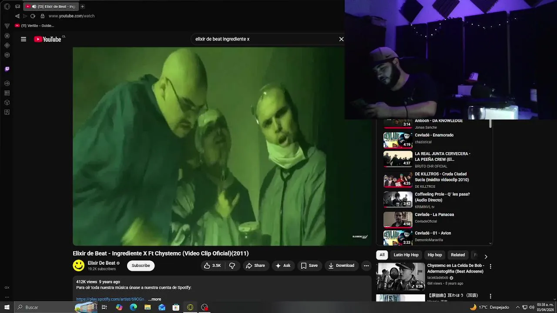This screenshot has width=557, height=313.
Task: Open the YouTube hamburger guide menu
Action: point(23,39)
